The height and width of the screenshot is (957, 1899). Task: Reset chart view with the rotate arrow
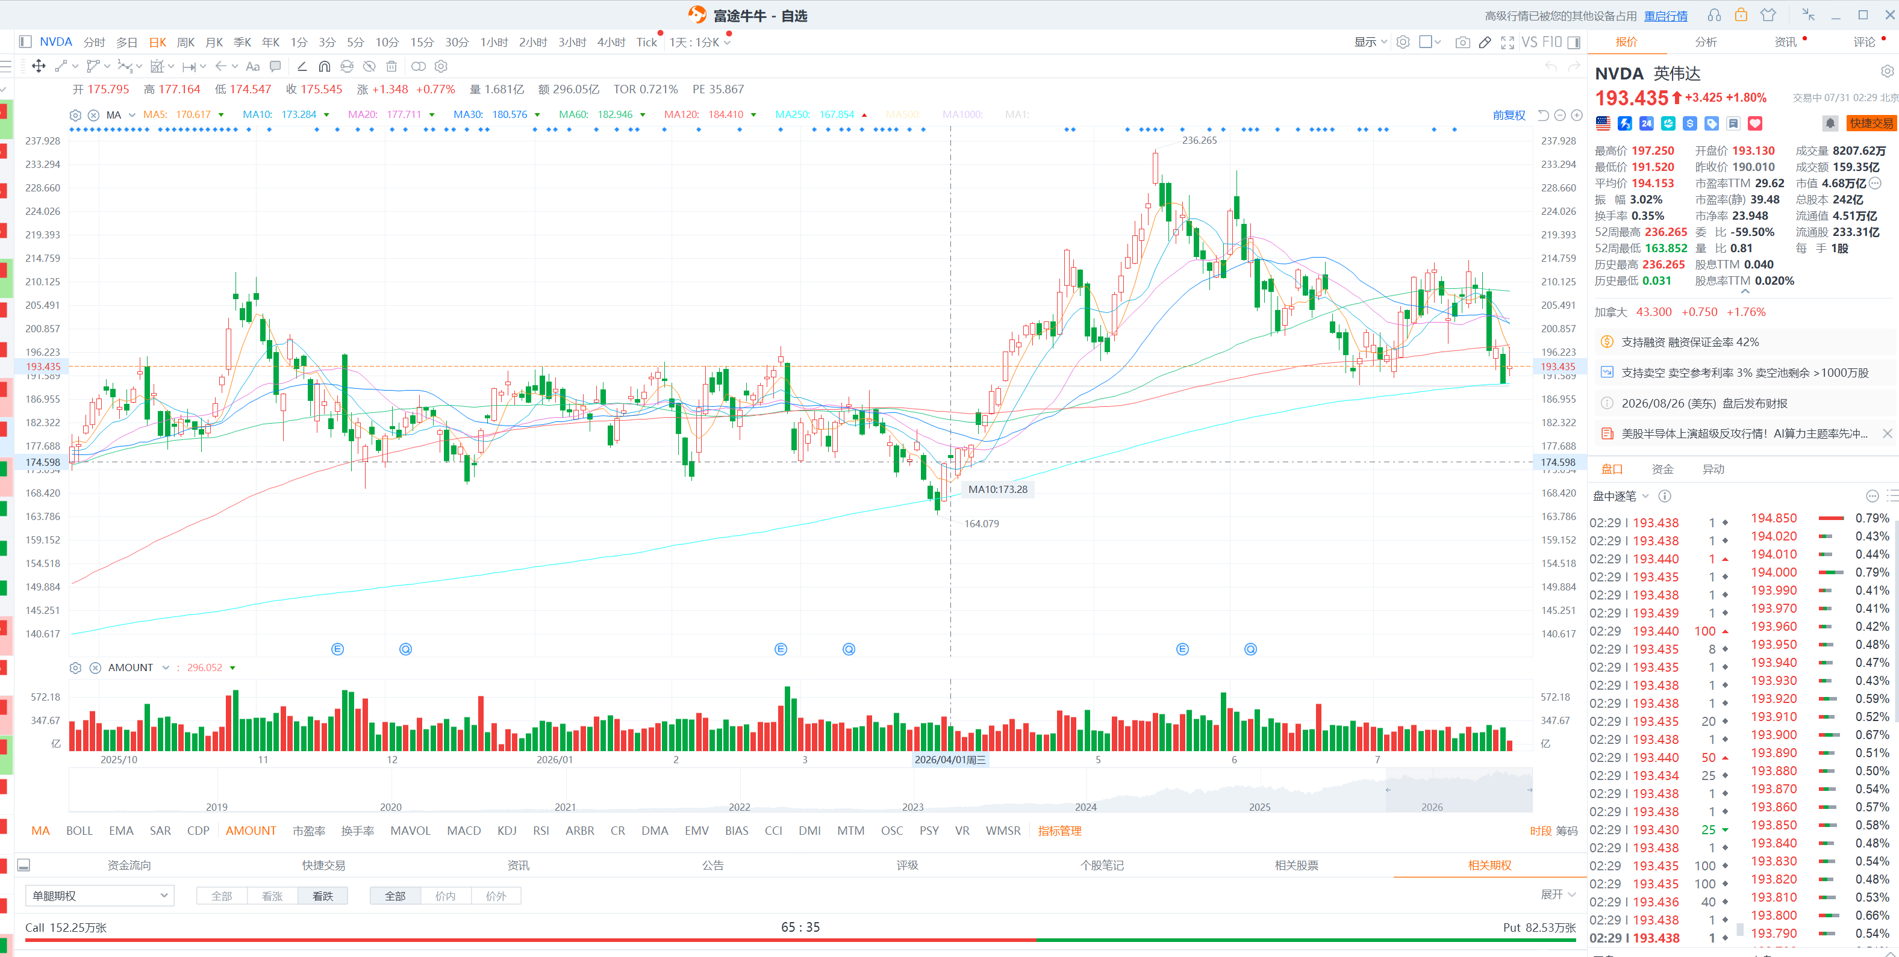pos(1543,115)
